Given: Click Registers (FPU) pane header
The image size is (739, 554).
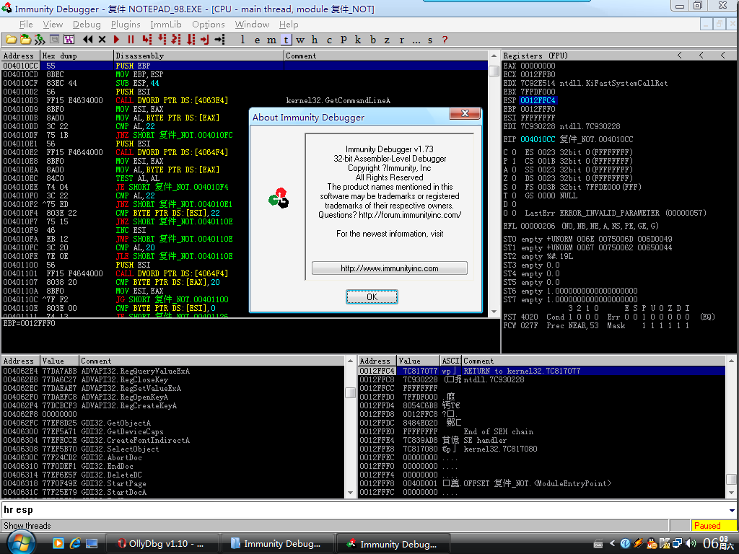Looking at the screenshot, I should coord(618,56).
